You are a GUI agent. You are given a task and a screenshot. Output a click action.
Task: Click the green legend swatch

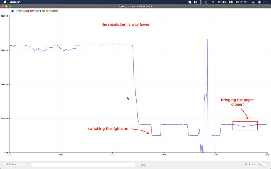point(40,11)
